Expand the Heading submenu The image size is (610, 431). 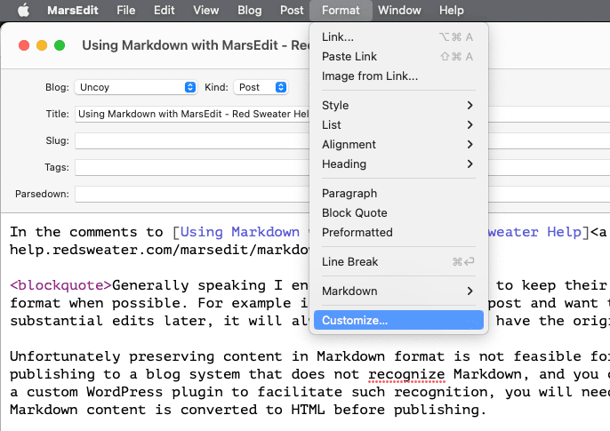tap(398, 164)
